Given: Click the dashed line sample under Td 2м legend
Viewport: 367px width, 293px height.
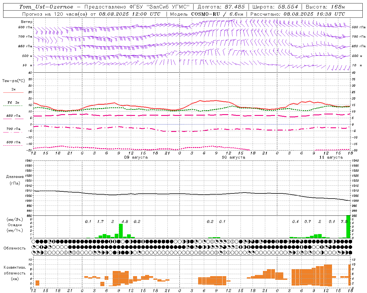Looking at the screenshot, I should [13, 106].
